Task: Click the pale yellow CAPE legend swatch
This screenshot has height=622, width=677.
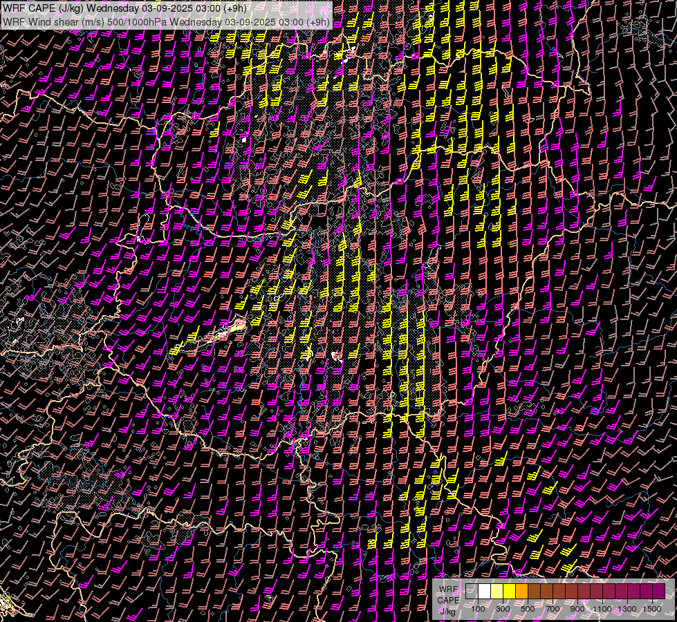Action: point(497,592)
